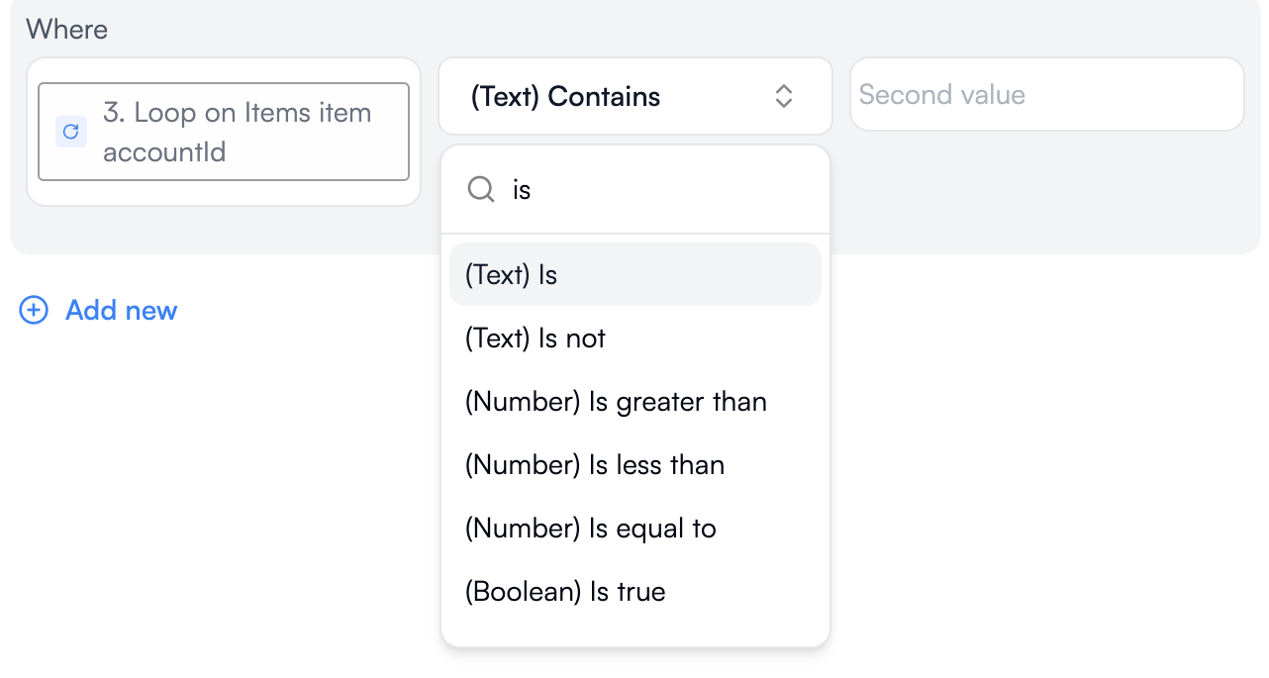Open the "(Text) Contains" operator dropdown

click(x=634, y=96)
